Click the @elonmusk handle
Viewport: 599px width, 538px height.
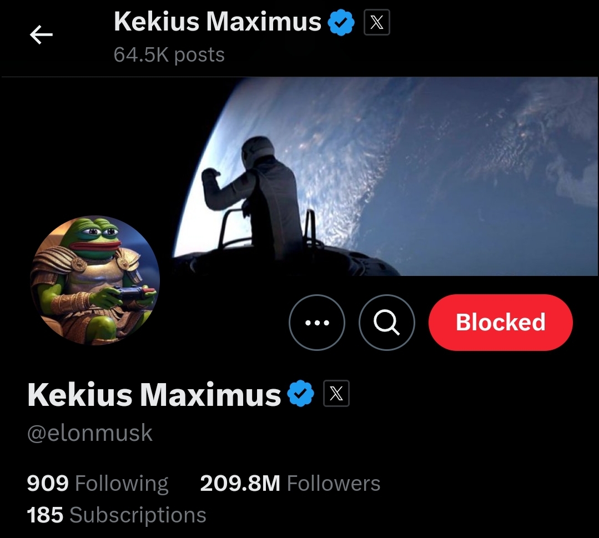tap(90, 433)
